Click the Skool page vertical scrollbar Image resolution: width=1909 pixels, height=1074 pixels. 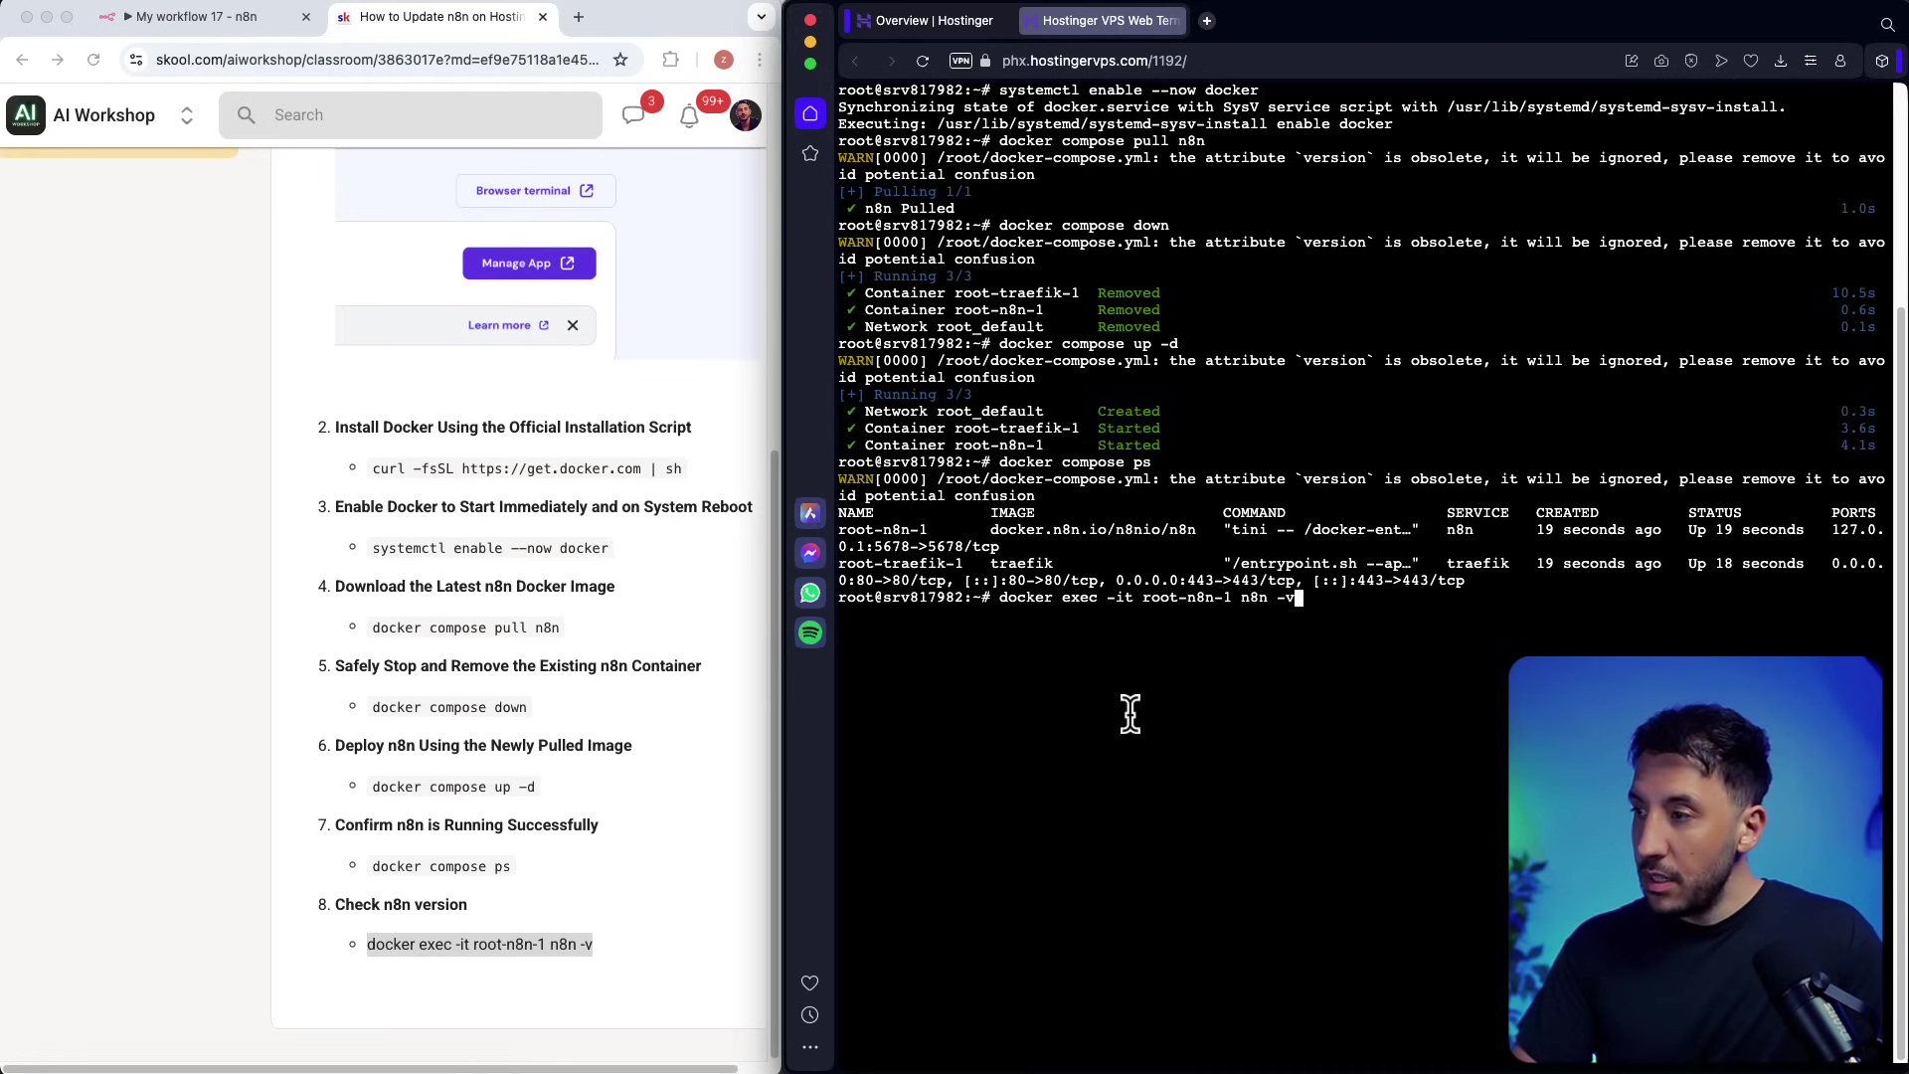(775, 756)
